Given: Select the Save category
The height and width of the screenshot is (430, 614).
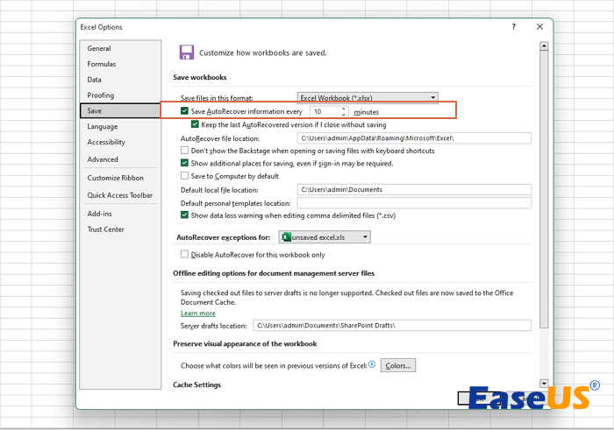Looking at the screenshot, I should 120,111.
